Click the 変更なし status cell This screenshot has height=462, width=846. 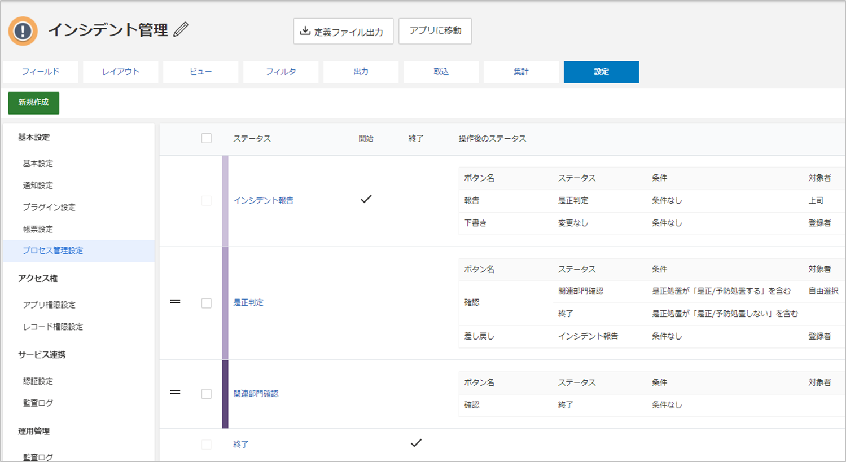[x=573, y=223]
